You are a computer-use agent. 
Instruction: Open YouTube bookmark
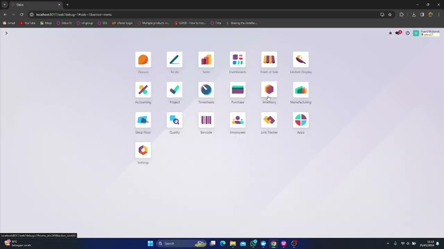27,23
